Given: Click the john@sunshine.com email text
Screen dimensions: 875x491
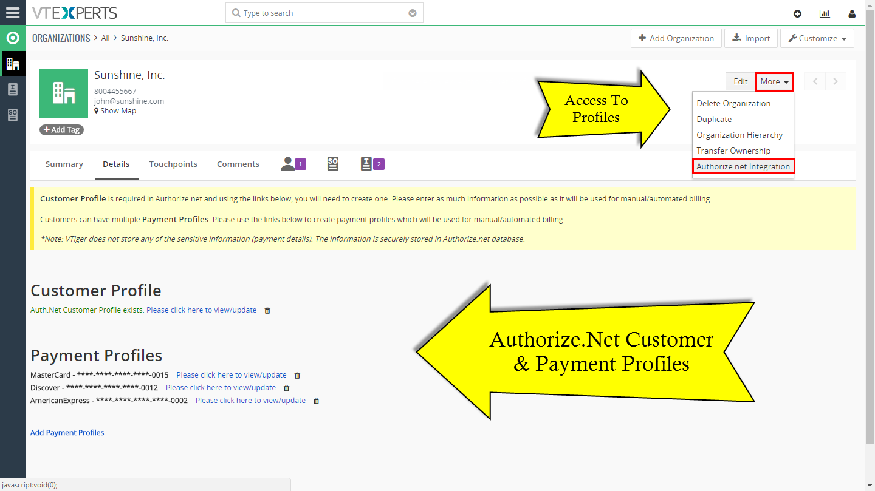Looking at the screenshot, I should click(129, 101).
